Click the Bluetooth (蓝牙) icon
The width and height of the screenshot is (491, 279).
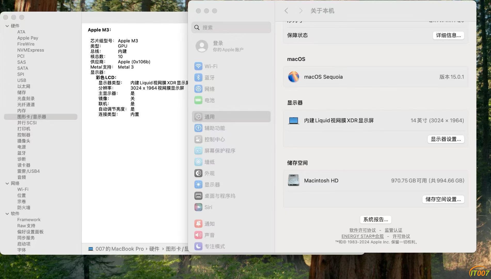tap(198, 78)
